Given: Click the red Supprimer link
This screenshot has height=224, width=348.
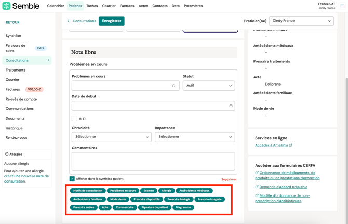Looking at the screenshot, I should coord(229,179).
